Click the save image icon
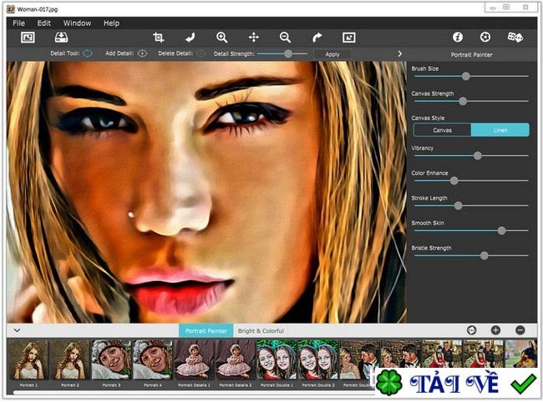The width and height of the screenshot is (543, 402). click(61, 38)
